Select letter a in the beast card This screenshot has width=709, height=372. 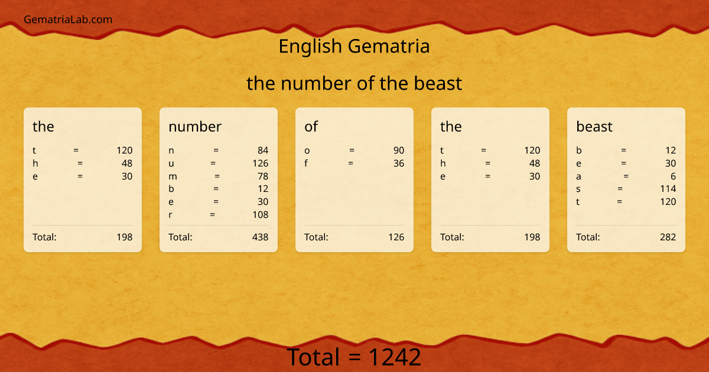[x=579, y=176]
